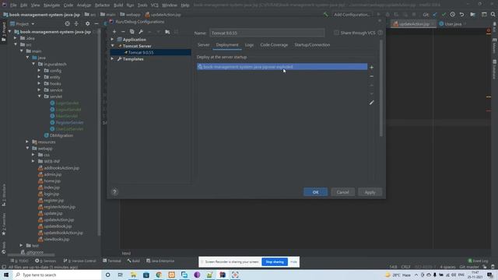The width and height of the screenshot is (498, 280).
Task: Click Windows Start button
Action: pyautogui.click(x=6, y=275)
